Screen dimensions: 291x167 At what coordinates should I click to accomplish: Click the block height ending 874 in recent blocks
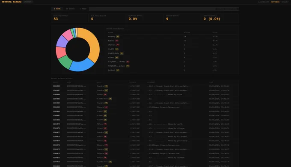pyautogui.click(x=56, y=145)
